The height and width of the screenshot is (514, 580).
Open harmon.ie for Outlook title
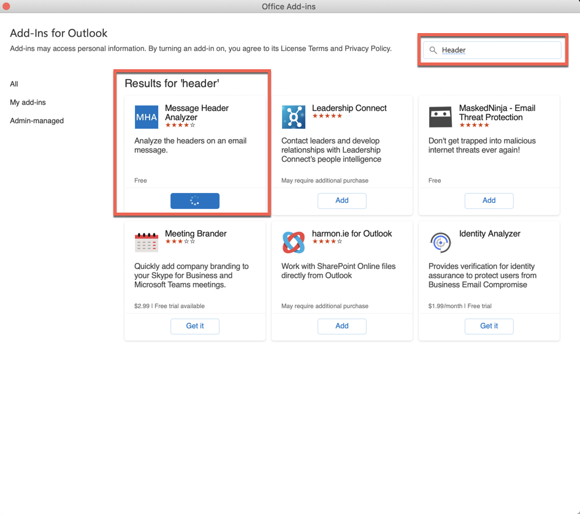(352, 233)
